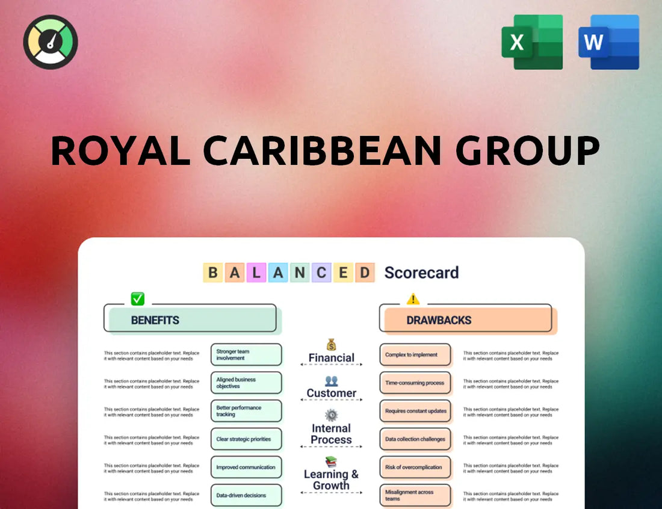
Task: Select the 'Complex to implement' box
Action: click(x=415, y=354)
